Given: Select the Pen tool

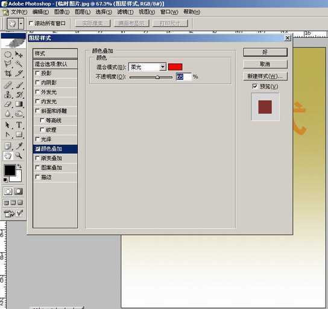Looking at the screenshot, I should pos(8,134).
